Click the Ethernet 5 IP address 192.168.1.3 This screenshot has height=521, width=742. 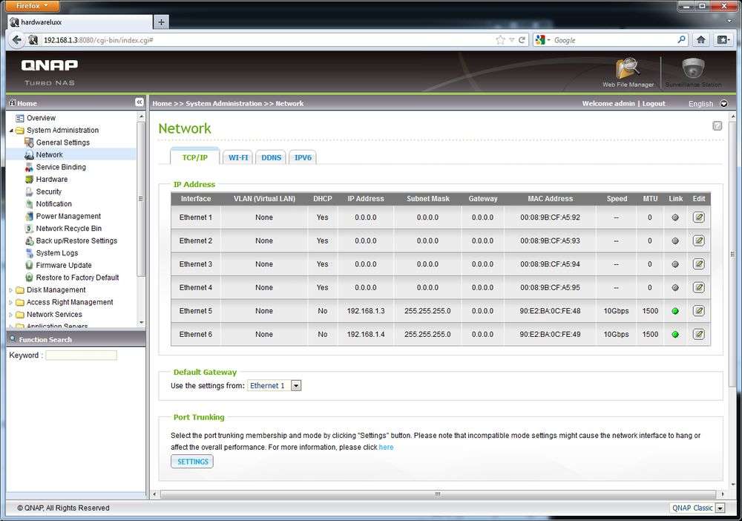point(365,311)
